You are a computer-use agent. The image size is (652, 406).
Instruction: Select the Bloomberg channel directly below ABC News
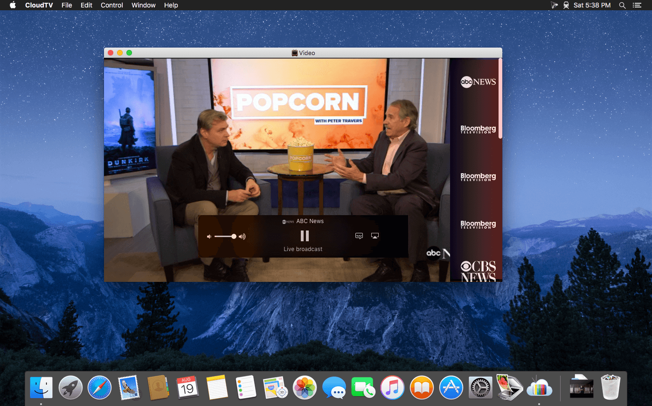478,129
